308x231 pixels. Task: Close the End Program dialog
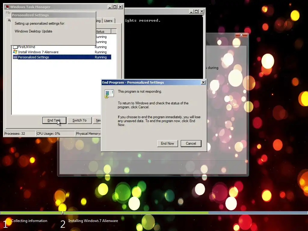pos(204,82)
